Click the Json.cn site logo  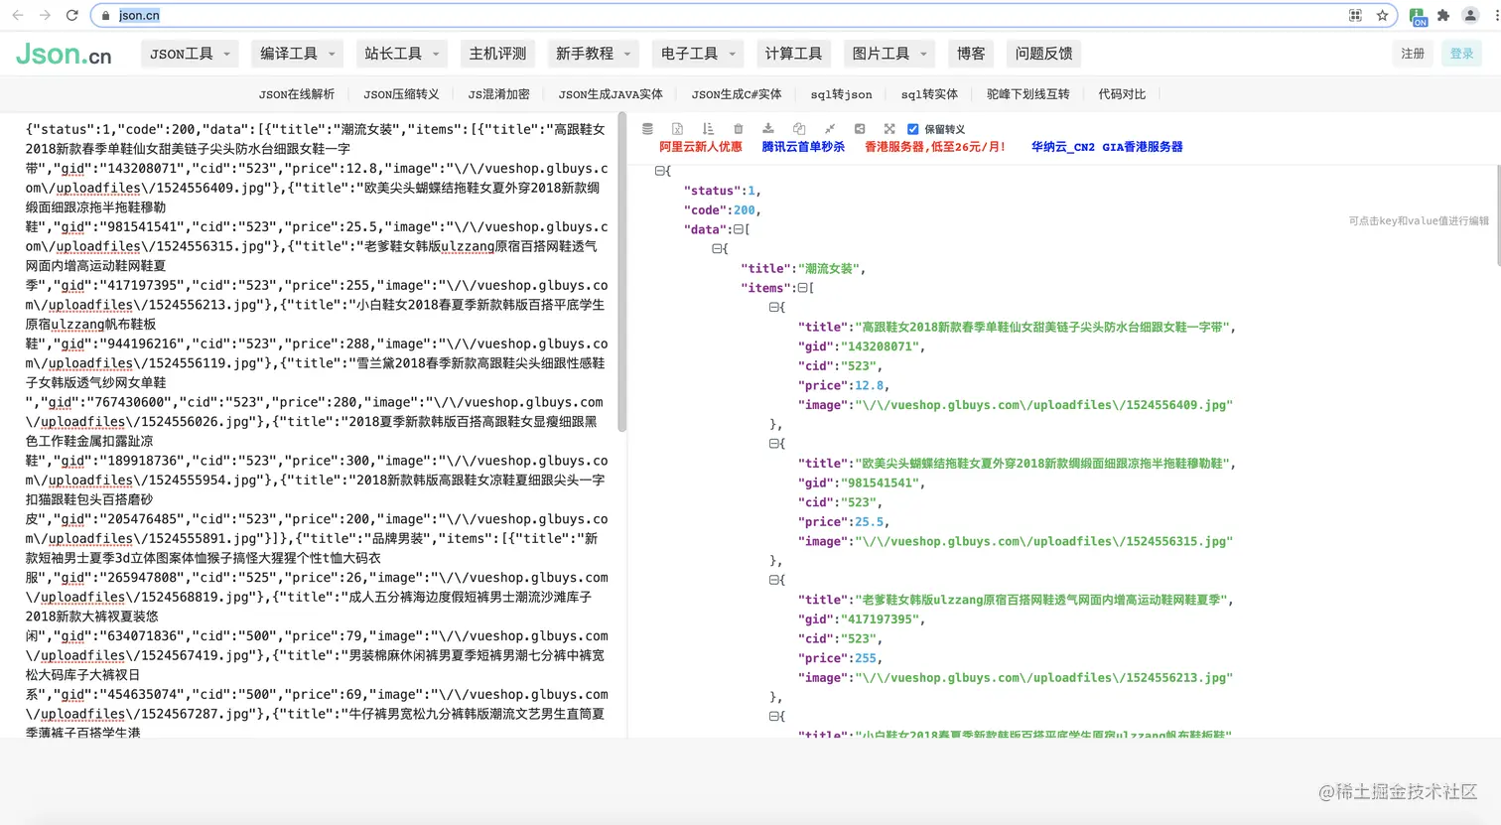(64, 54)
